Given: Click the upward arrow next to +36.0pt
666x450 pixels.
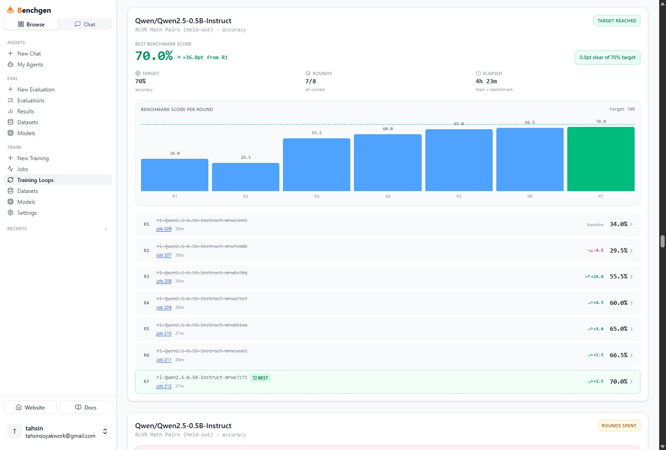Looking at the screenshot, I should coord(179,58).
